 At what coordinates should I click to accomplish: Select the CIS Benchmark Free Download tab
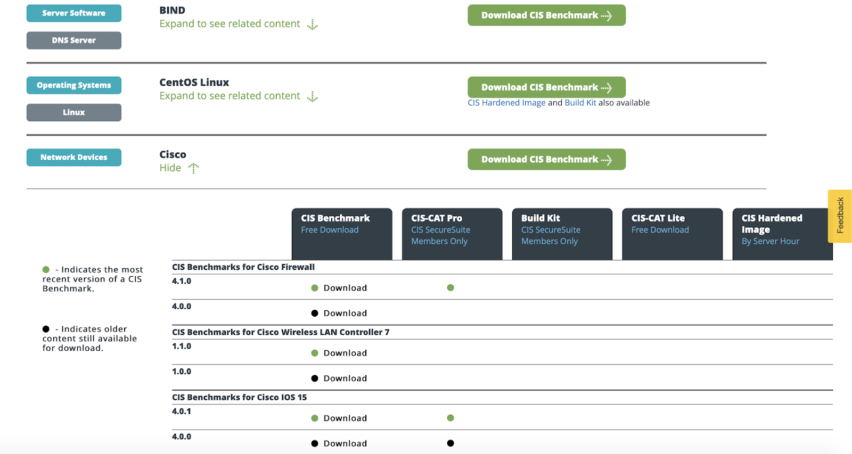[342, 234]
